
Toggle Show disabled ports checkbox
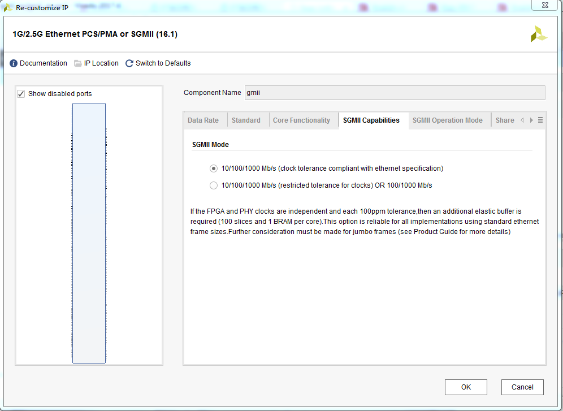[21, 94]
